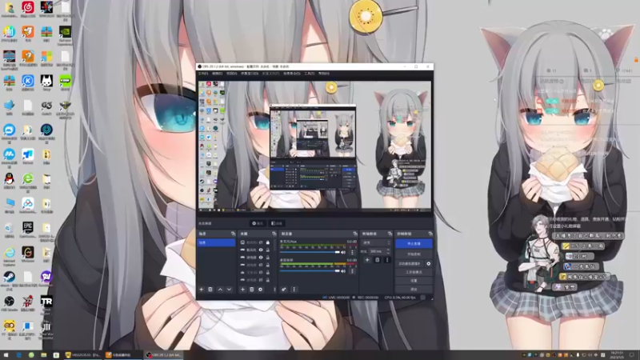The width and height of the screenshot is (640, 360).
Task: Undock the Scenes panel via its float icon
Action: point(233,234)
